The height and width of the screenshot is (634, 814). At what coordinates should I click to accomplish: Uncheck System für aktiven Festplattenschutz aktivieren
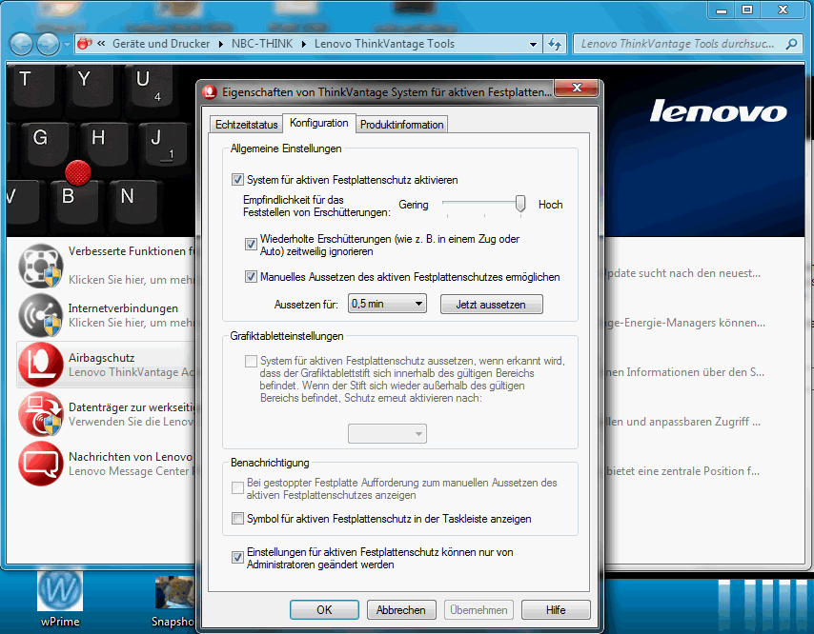click(237, 180)
